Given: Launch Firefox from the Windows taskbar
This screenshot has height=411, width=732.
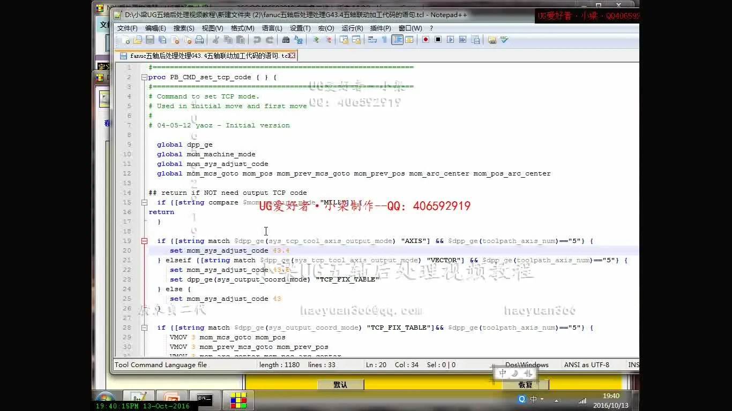Looking at the screenshot, I should pos(171,400).
